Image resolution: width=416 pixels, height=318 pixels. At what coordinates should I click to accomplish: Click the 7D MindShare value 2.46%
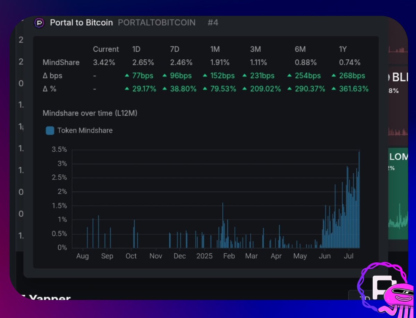coord(181,62)
